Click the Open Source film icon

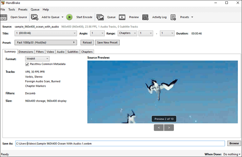pyautogui.click(x=4, y=17)
